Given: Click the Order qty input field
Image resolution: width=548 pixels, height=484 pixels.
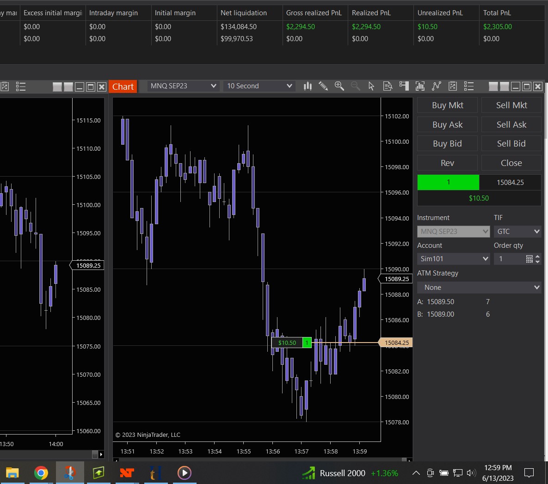Looking at the screenshot, I should 509,259.
